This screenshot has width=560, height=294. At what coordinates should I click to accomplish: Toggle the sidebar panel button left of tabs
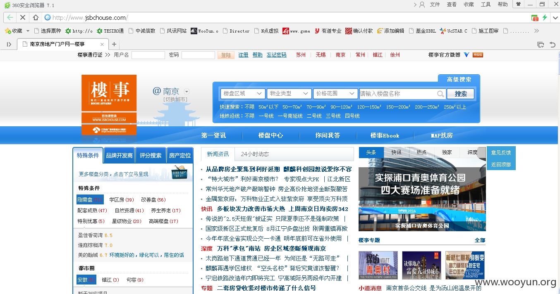(x=9, y=44)
